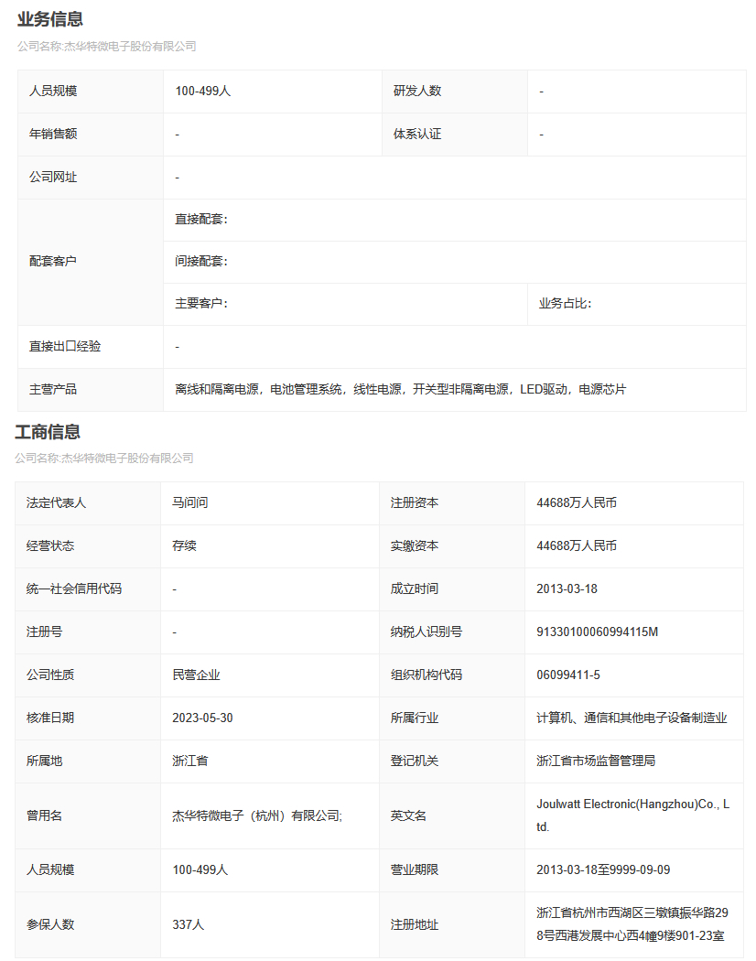Image resolution: width=756 pixels, height=961 pixels.
Task: Click the 注册地址 label
Action: (x=415, y=924)
